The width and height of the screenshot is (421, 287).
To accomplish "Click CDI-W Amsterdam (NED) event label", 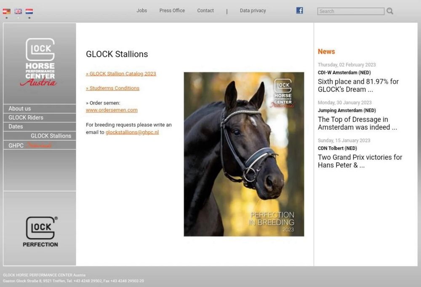I will [344, 72].
